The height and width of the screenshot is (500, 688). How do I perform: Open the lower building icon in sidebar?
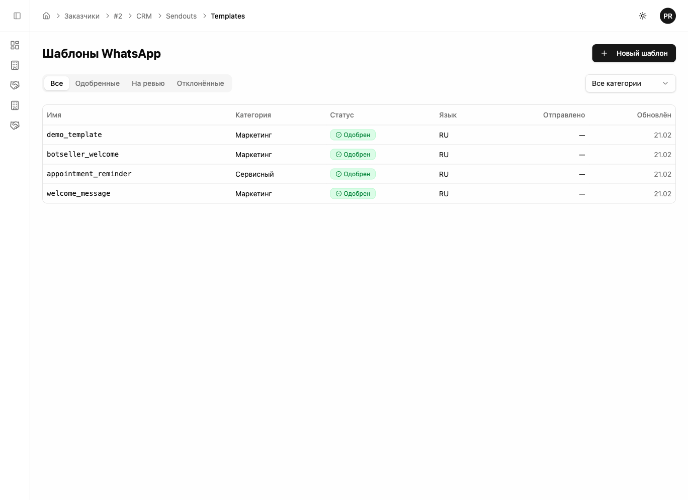15,105
